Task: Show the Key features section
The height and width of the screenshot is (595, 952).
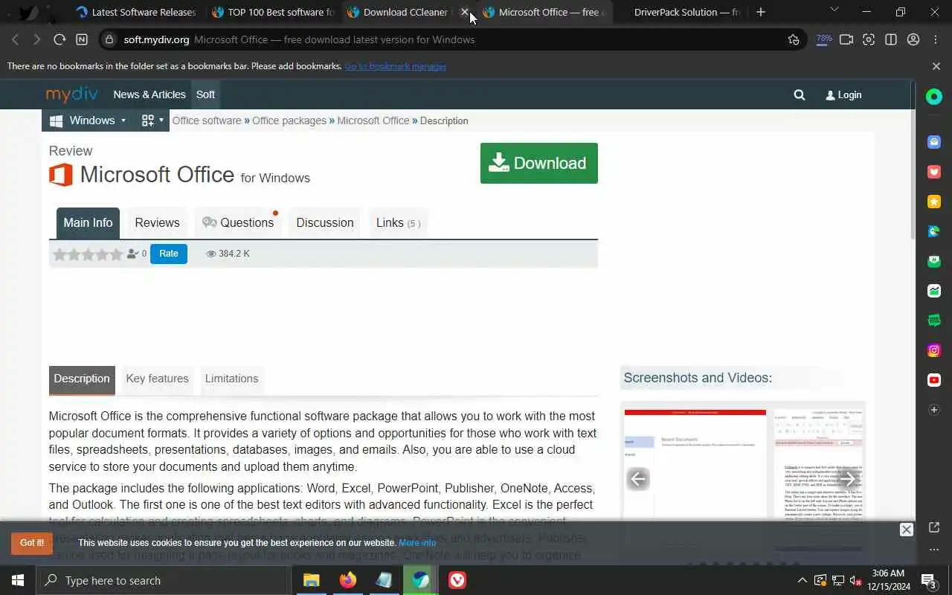Action: pyautogui.click(x=157, y=379)
